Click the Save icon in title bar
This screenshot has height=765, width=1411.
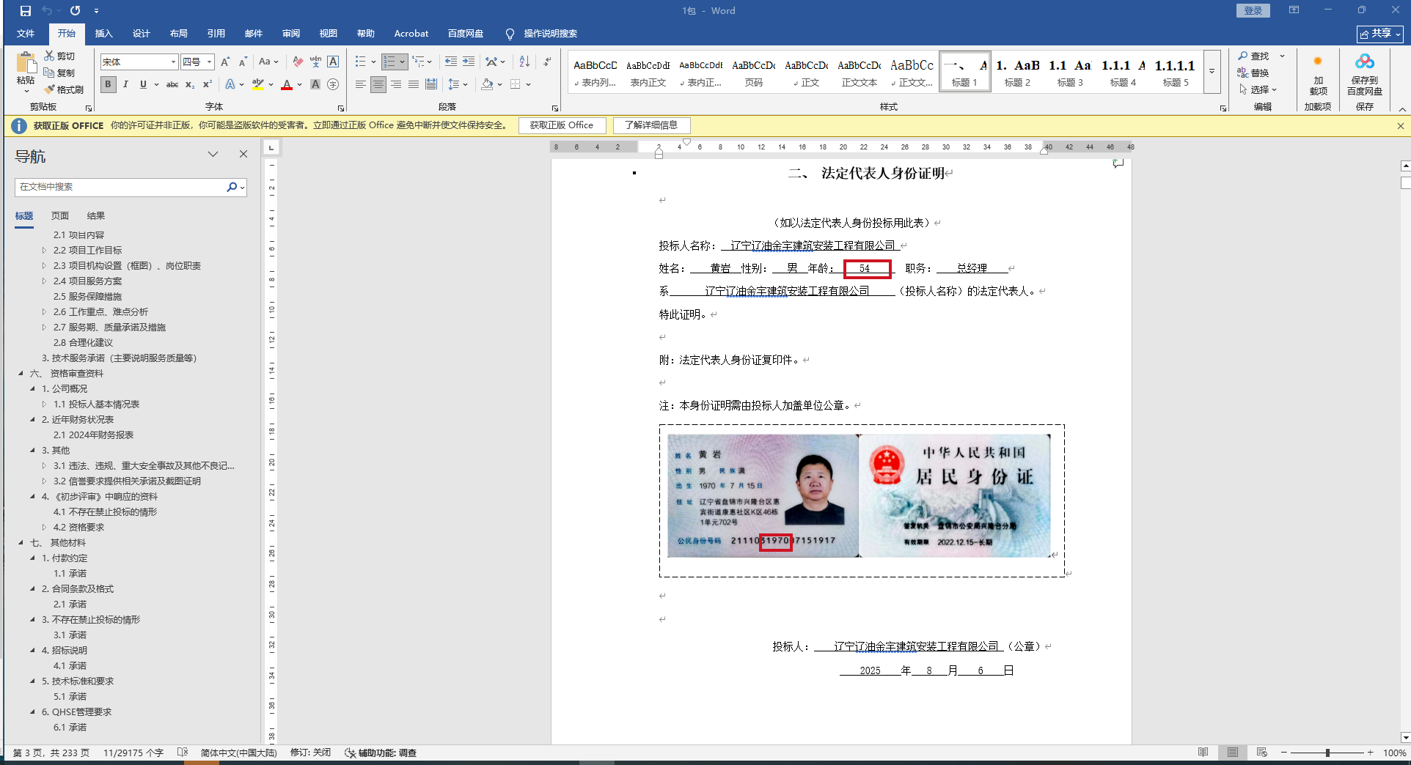pyautogui.click(x=26, y=10)
